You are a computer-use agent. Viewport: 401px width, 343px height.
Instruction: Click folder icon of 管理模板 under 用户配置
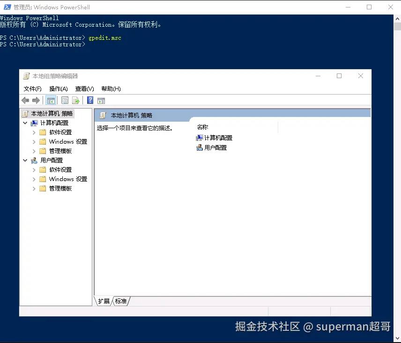tap(43, 189)
